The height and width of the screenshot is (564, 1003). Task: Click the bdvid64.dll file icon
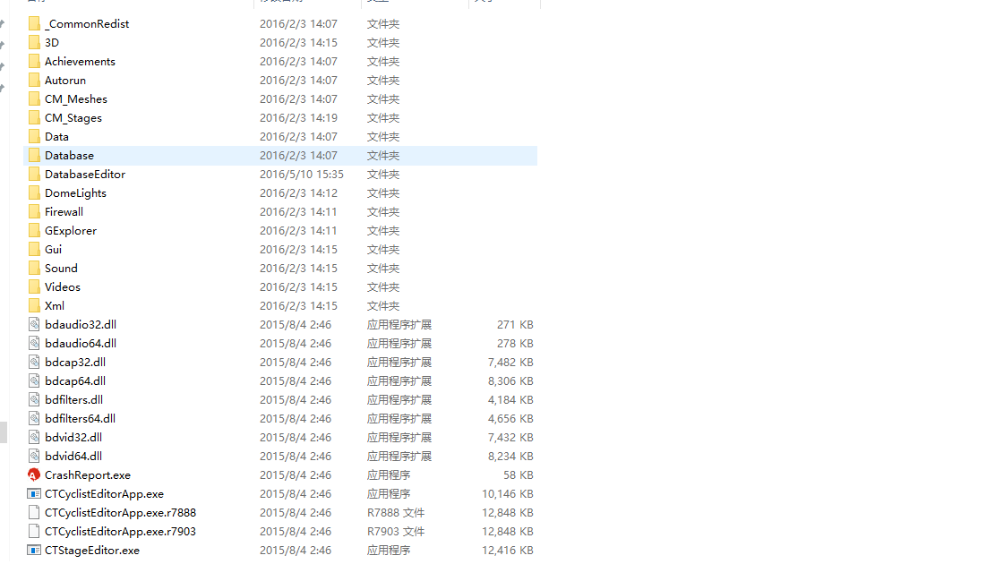[x=34, y=456]
